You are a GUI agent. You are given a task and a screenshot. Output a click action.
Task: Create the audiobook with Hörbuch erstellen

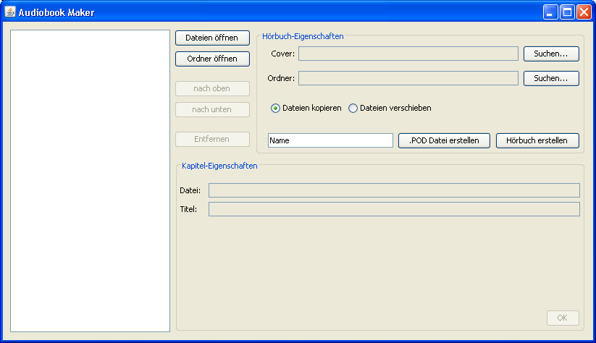537,140
